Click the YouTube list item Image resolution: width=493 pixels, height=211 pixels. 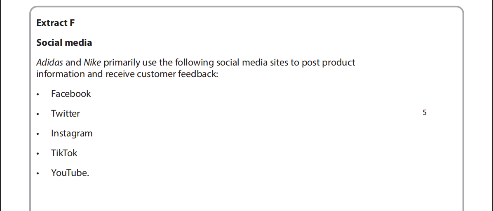point(70,173)
